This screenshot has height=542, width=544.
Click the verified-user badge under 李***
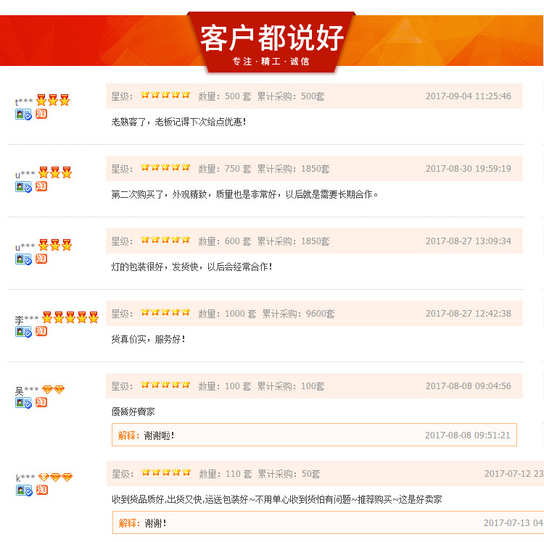pyautogui.click(x=23, y=332)
